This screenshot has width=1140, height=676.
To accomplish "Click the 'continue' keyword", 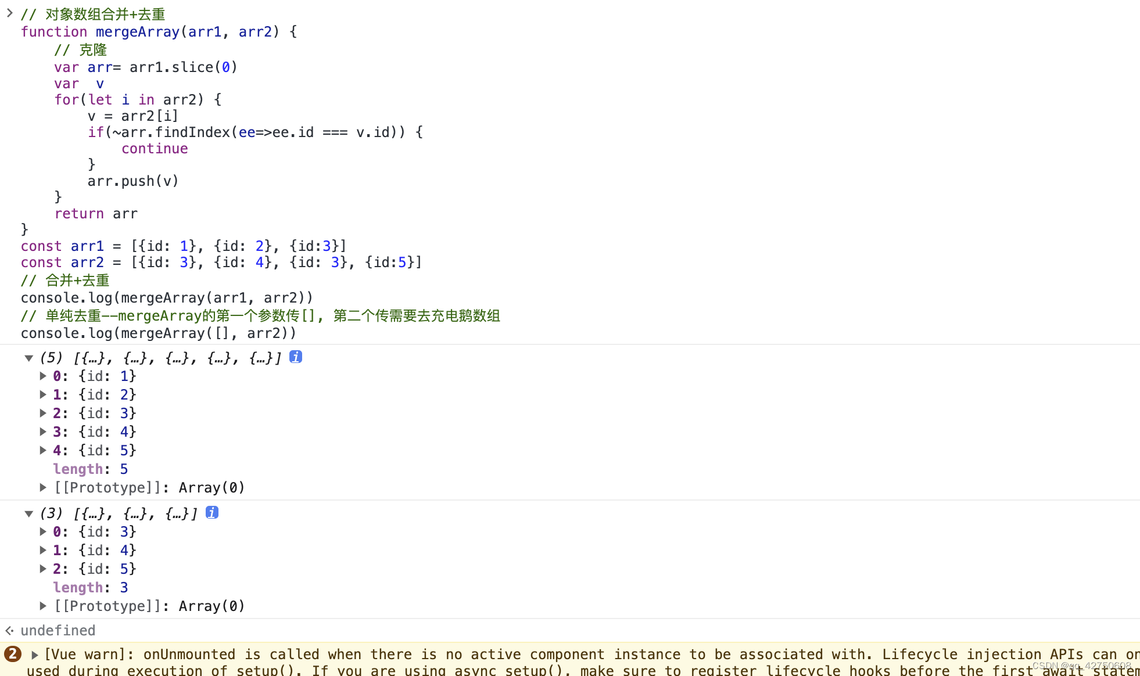I will tap(155, 149).
